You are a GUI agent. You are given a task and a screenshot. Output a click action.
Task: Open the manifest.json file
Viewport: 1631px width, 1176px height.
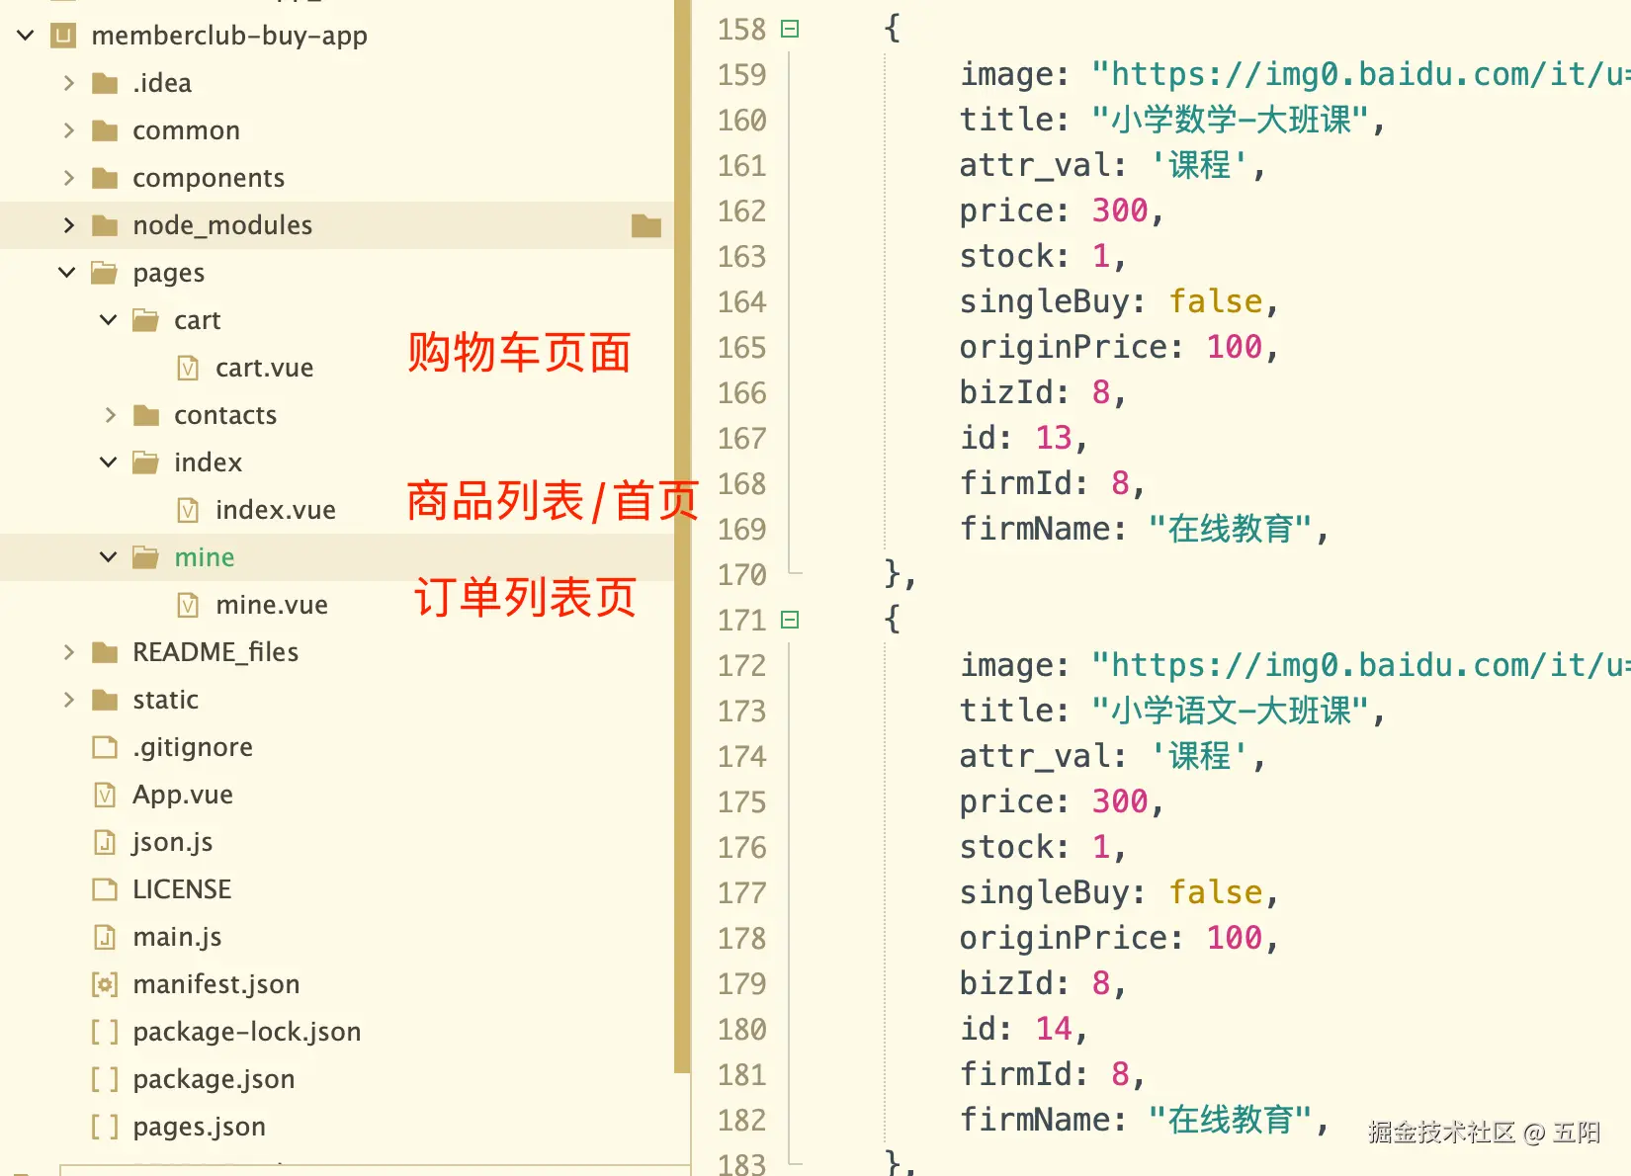(215, 984)
